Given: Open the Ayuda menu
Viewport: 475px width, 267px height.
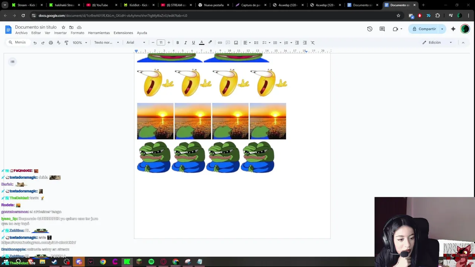Looking at the screenshot, I should coord(142,33).
